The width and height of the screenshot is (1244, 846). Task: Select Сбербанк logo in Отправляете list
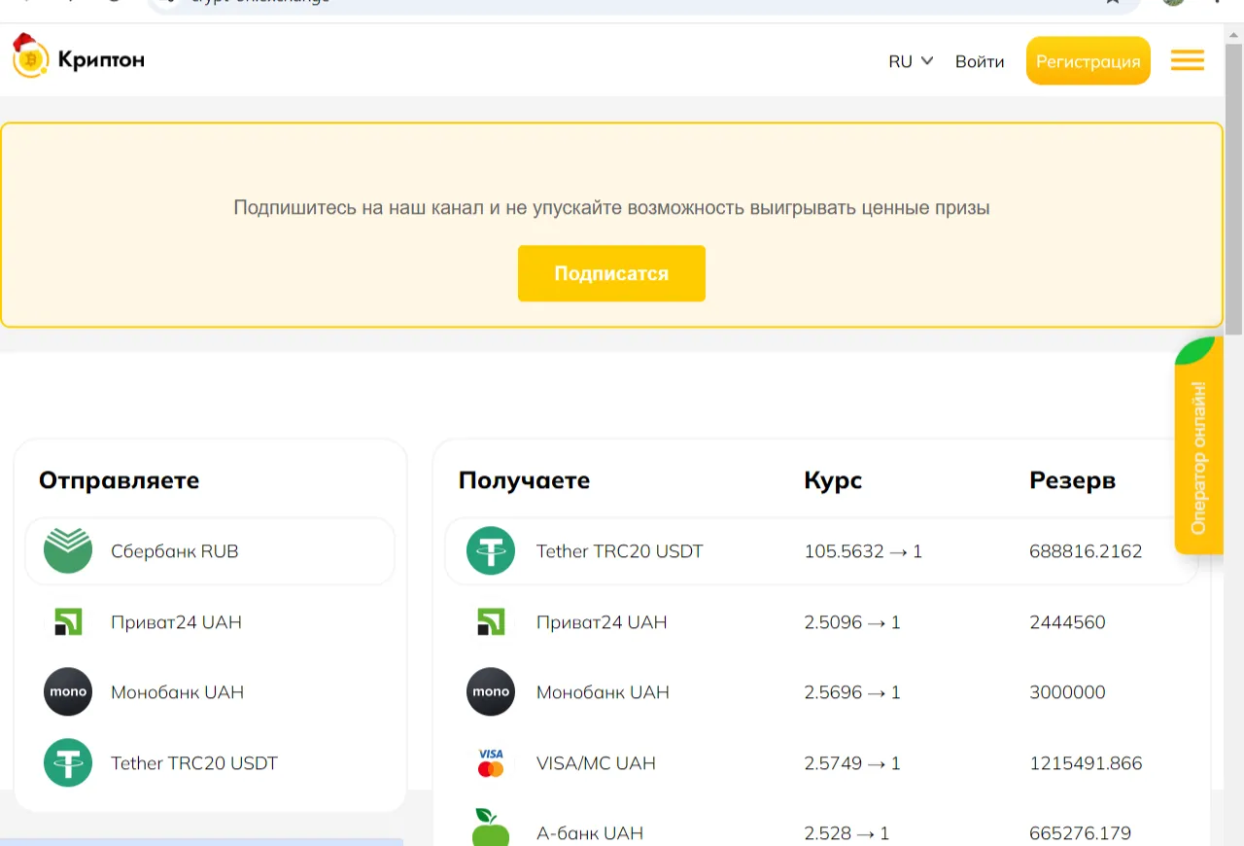pos(68,551)
